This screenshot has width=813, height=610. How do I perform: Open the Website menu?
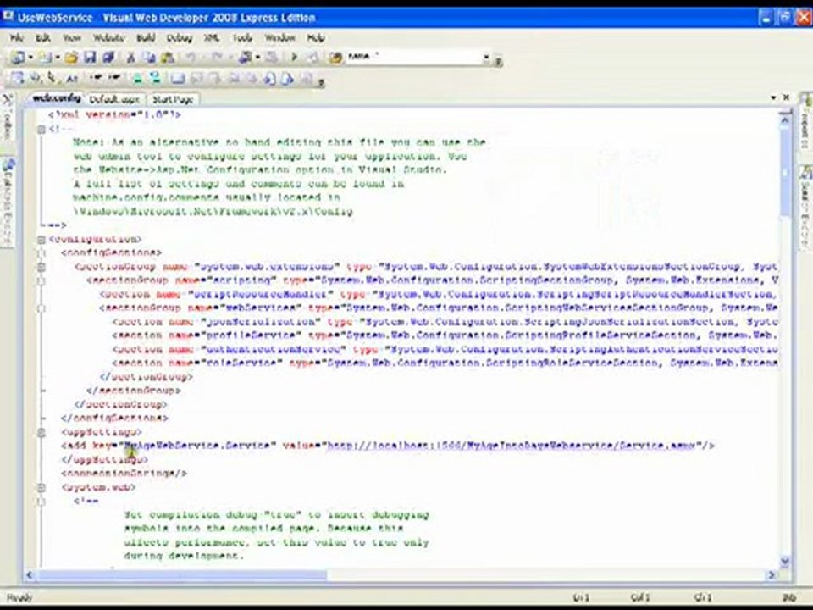coord(109,38)
